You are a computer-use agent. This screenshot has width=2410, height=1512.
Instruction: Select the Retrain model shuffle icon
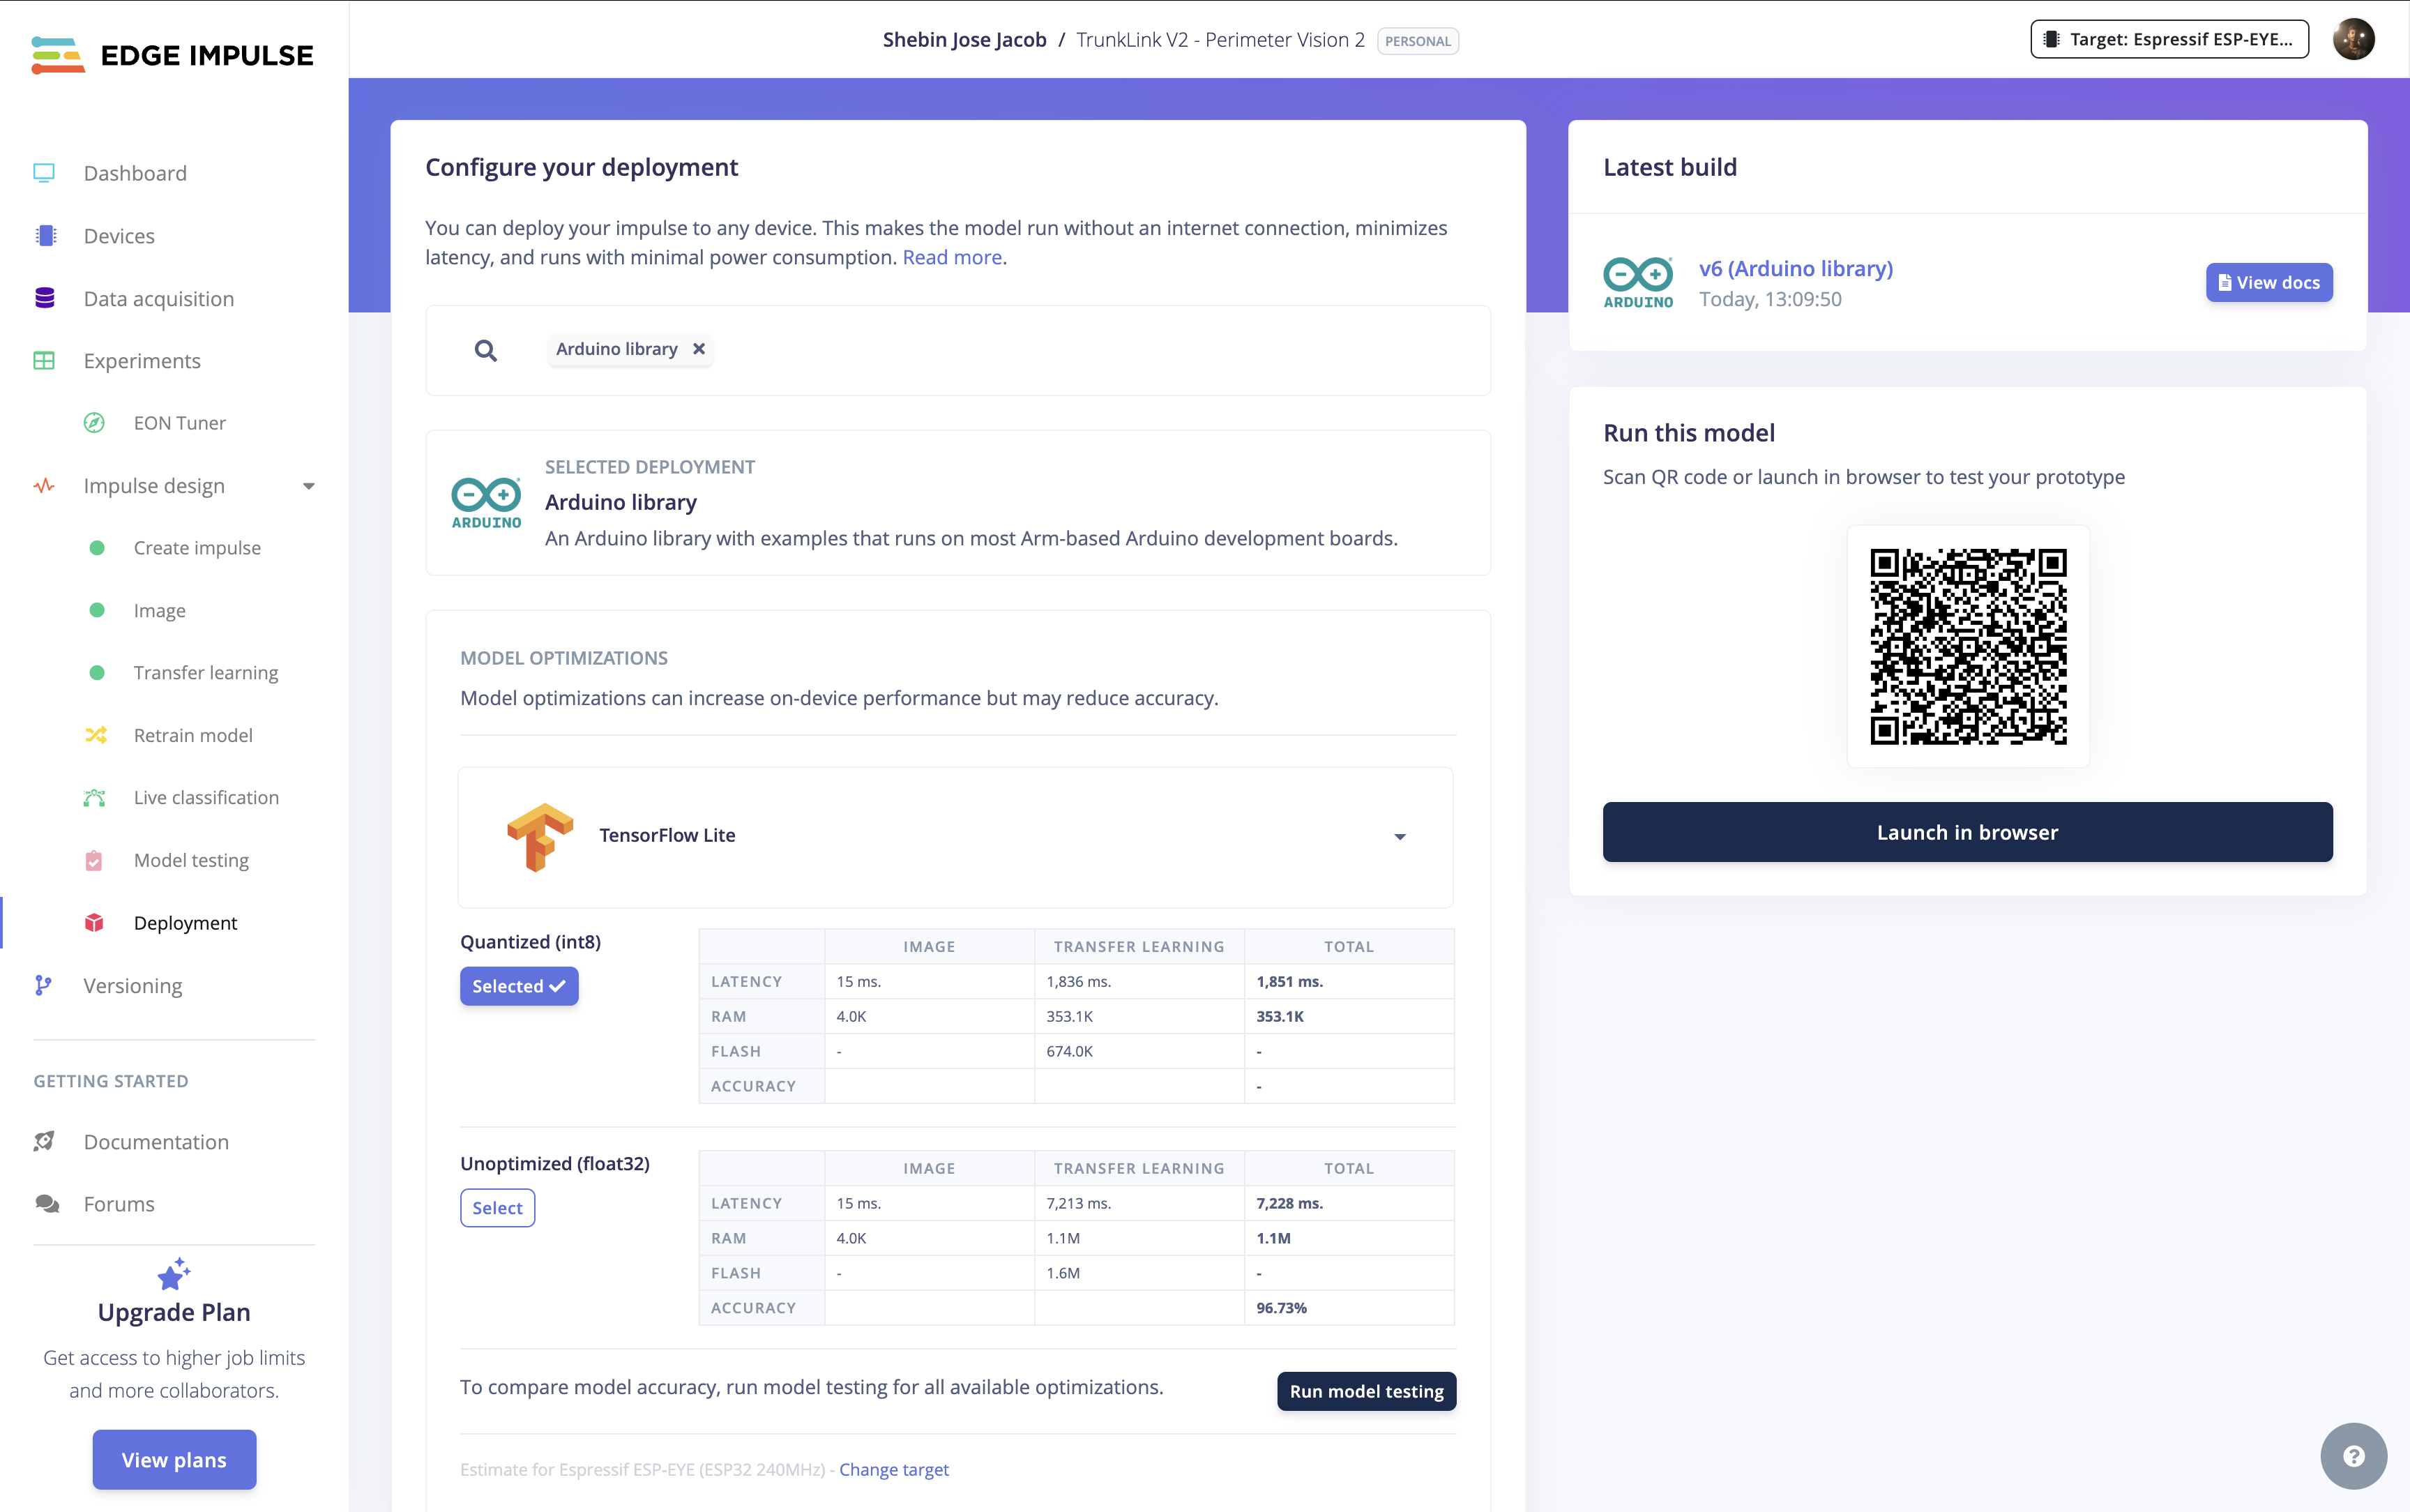[94, 735]
